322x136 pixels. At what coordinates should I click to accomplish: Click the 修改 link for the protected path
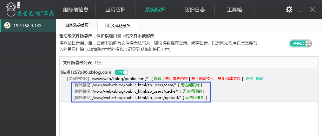point(249,78)
